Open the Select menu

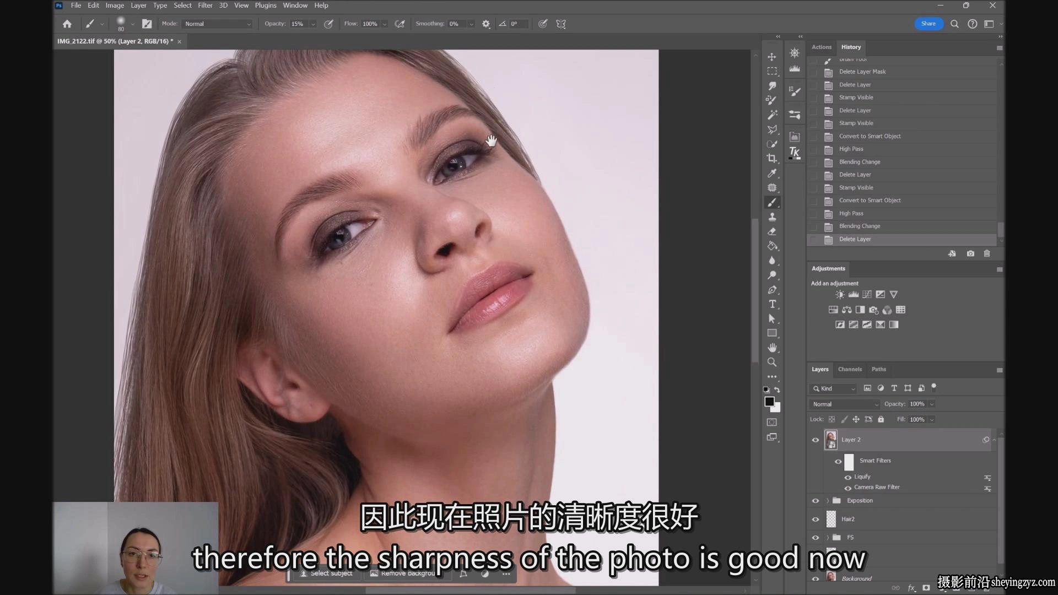(182, 6)
